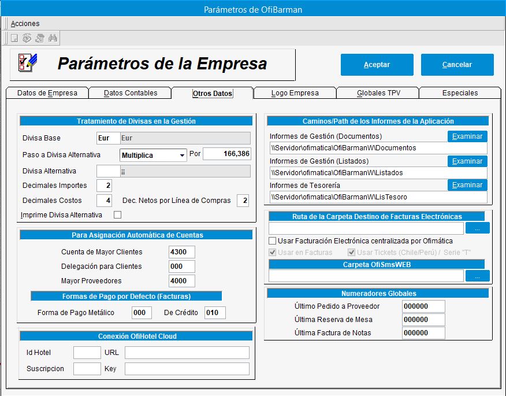The height and width of the screenshot is (396, 506).
Task: Click the Informes de Tesorería label
Action: (x=304, y=186)
